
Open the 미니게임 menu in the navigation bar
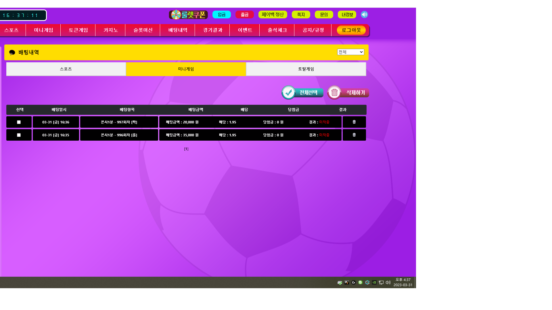pos(43,30)
